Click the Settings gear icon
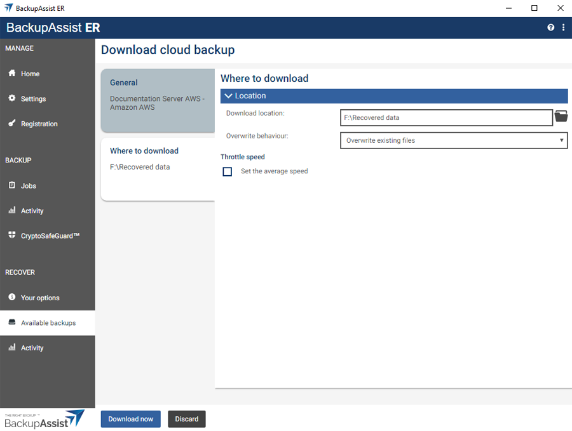 (12, 98)
